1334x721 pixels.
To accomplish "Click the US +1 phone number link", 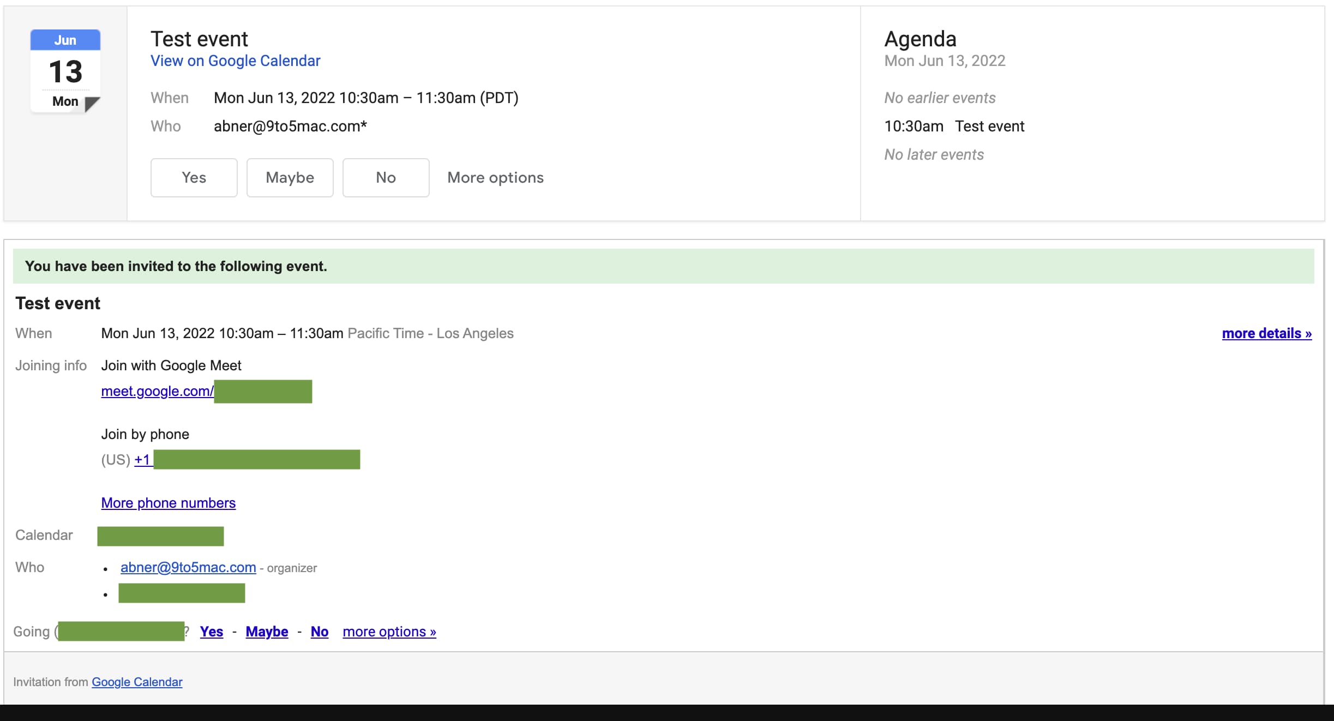I will coord(143,460).
